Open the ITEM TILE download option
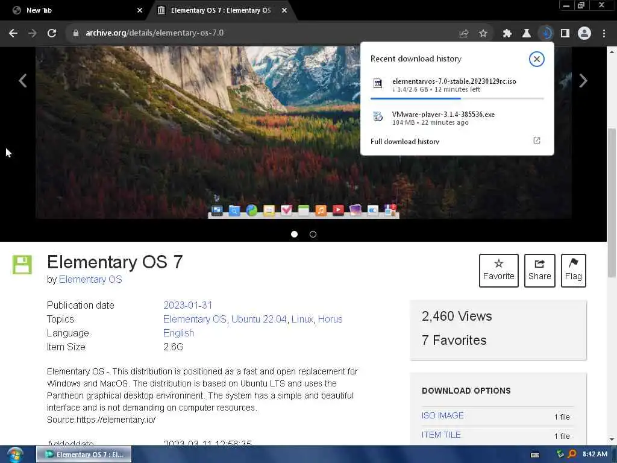The height and width of the screenshot is (463, 617). [x=441, y=435]
